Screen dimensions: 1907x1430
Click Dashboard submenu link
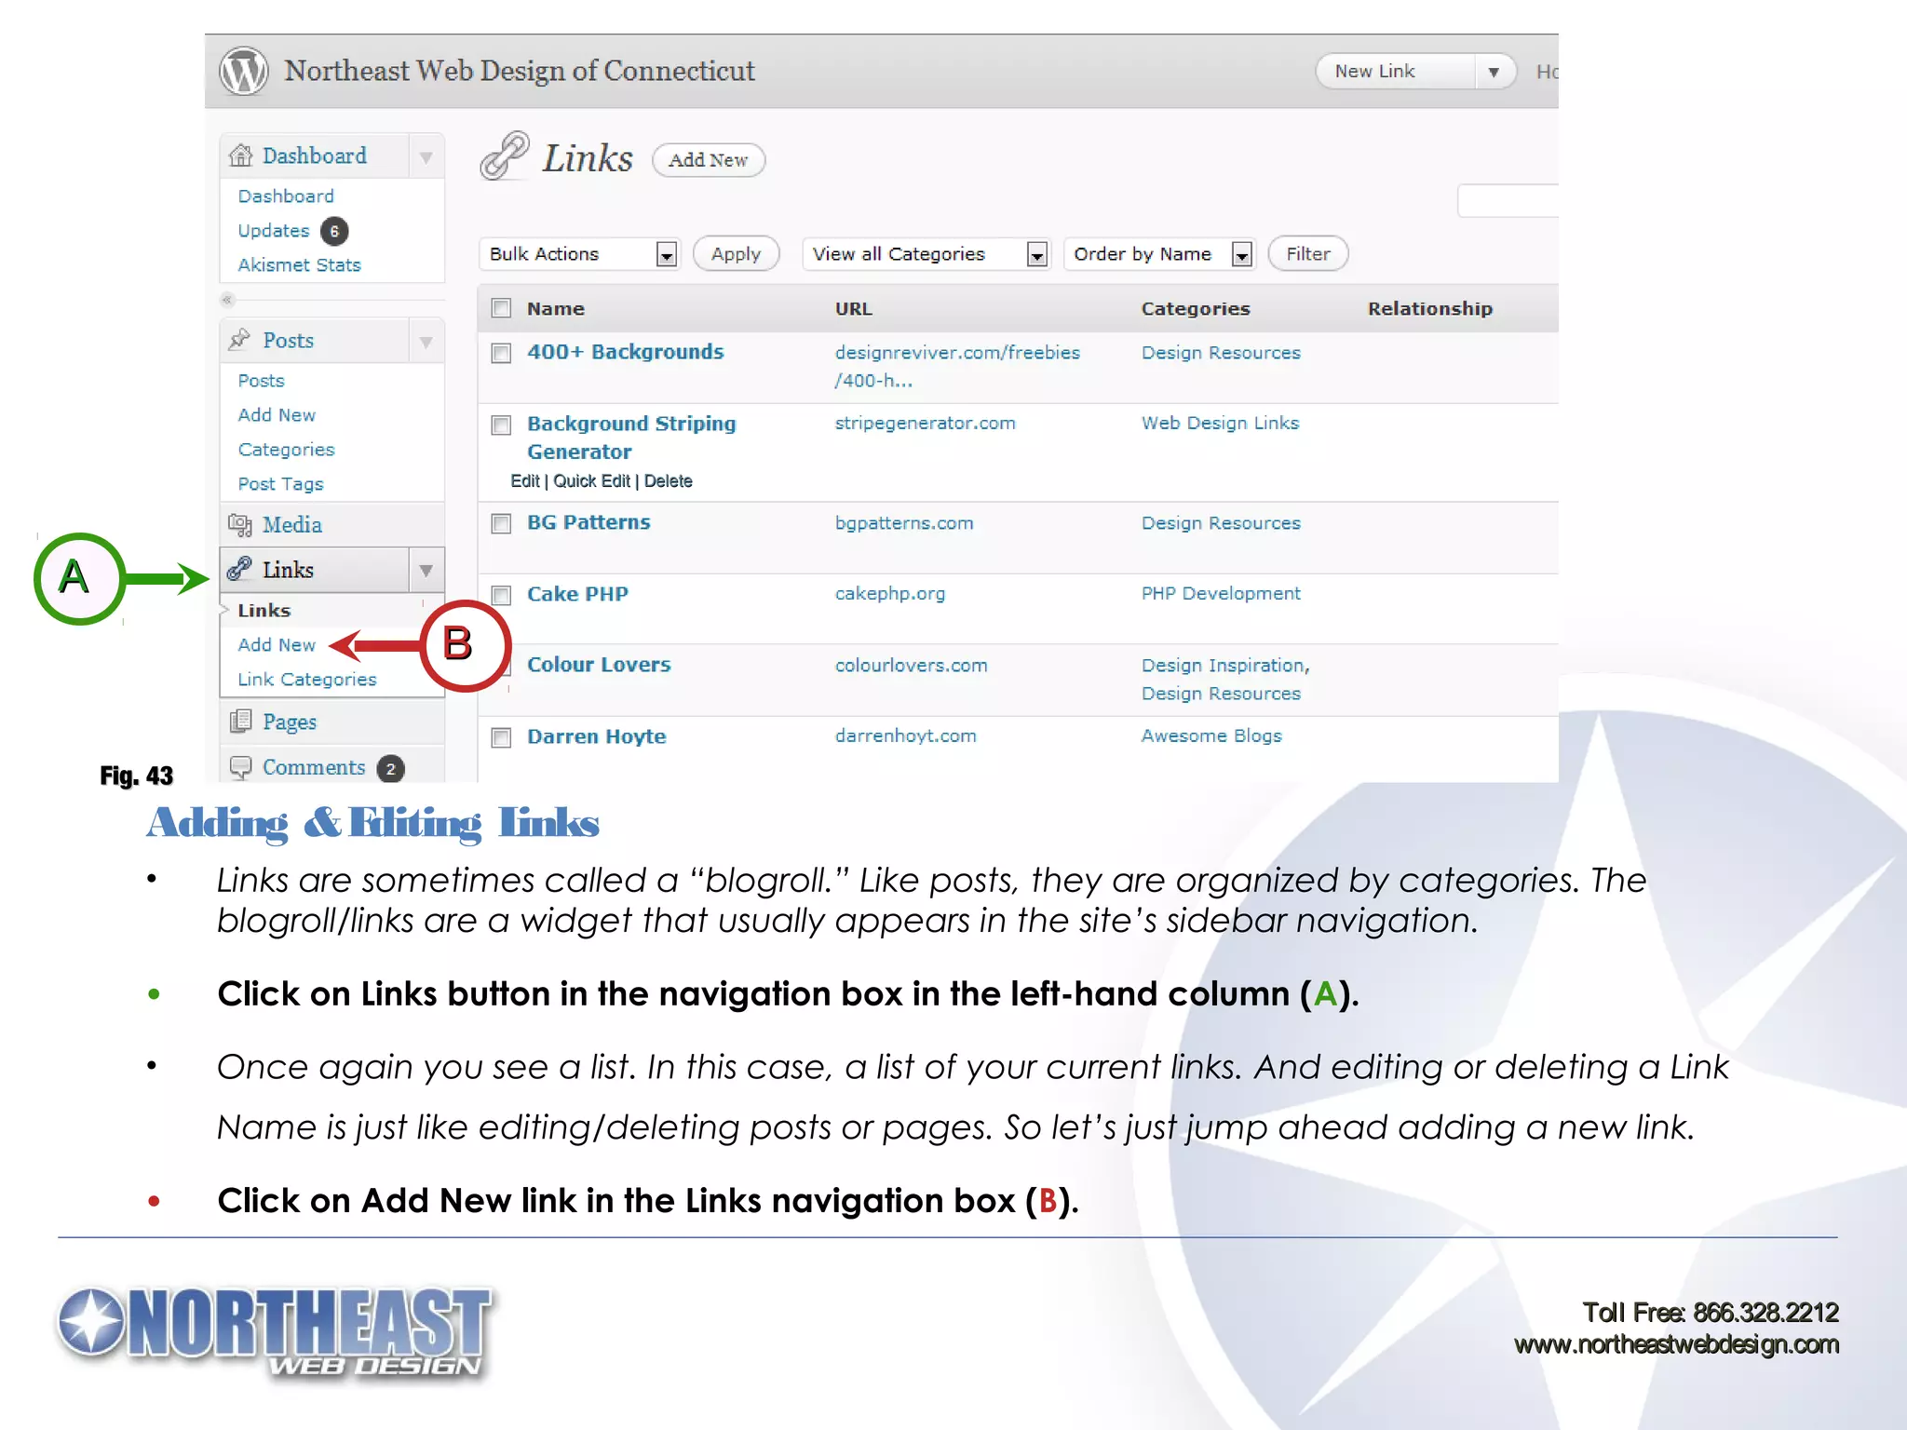coord(285,196)
